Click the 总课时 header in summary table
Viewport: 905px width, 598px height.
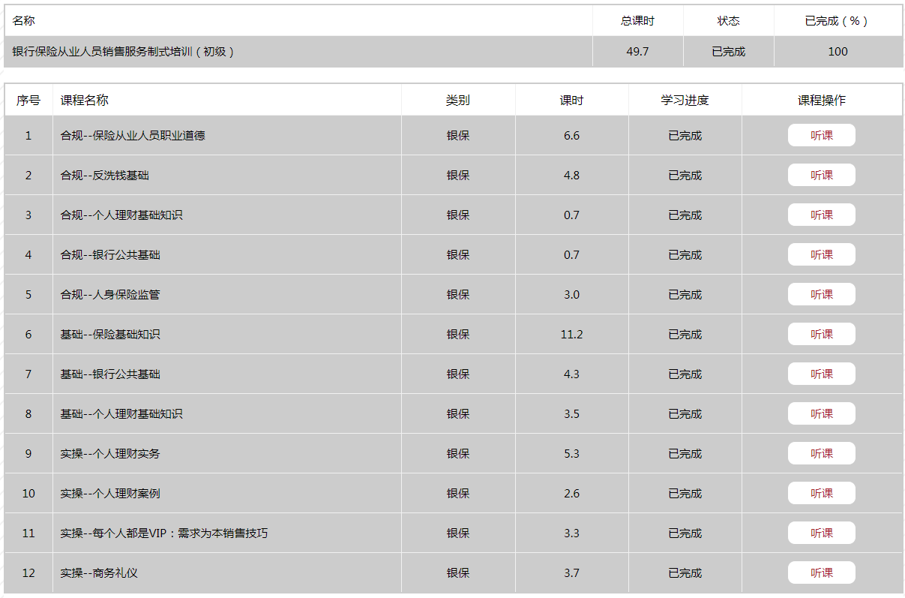pyautogui.click(x=637, y=21)
